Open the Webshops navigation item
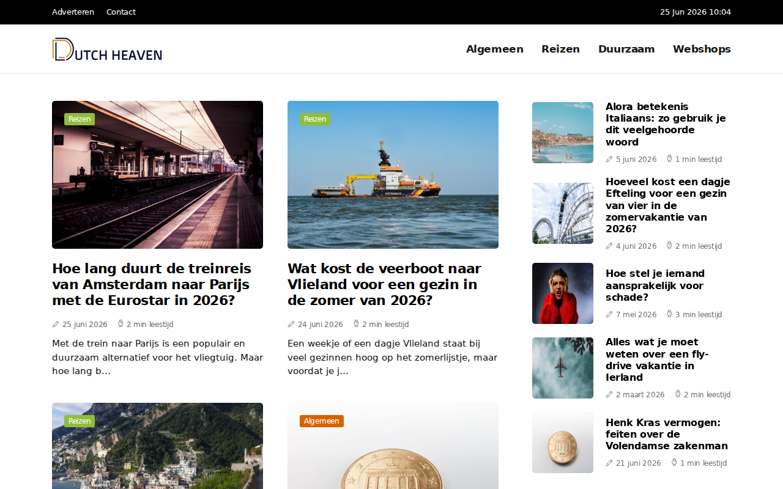783x489 pixels. (702, 49)
